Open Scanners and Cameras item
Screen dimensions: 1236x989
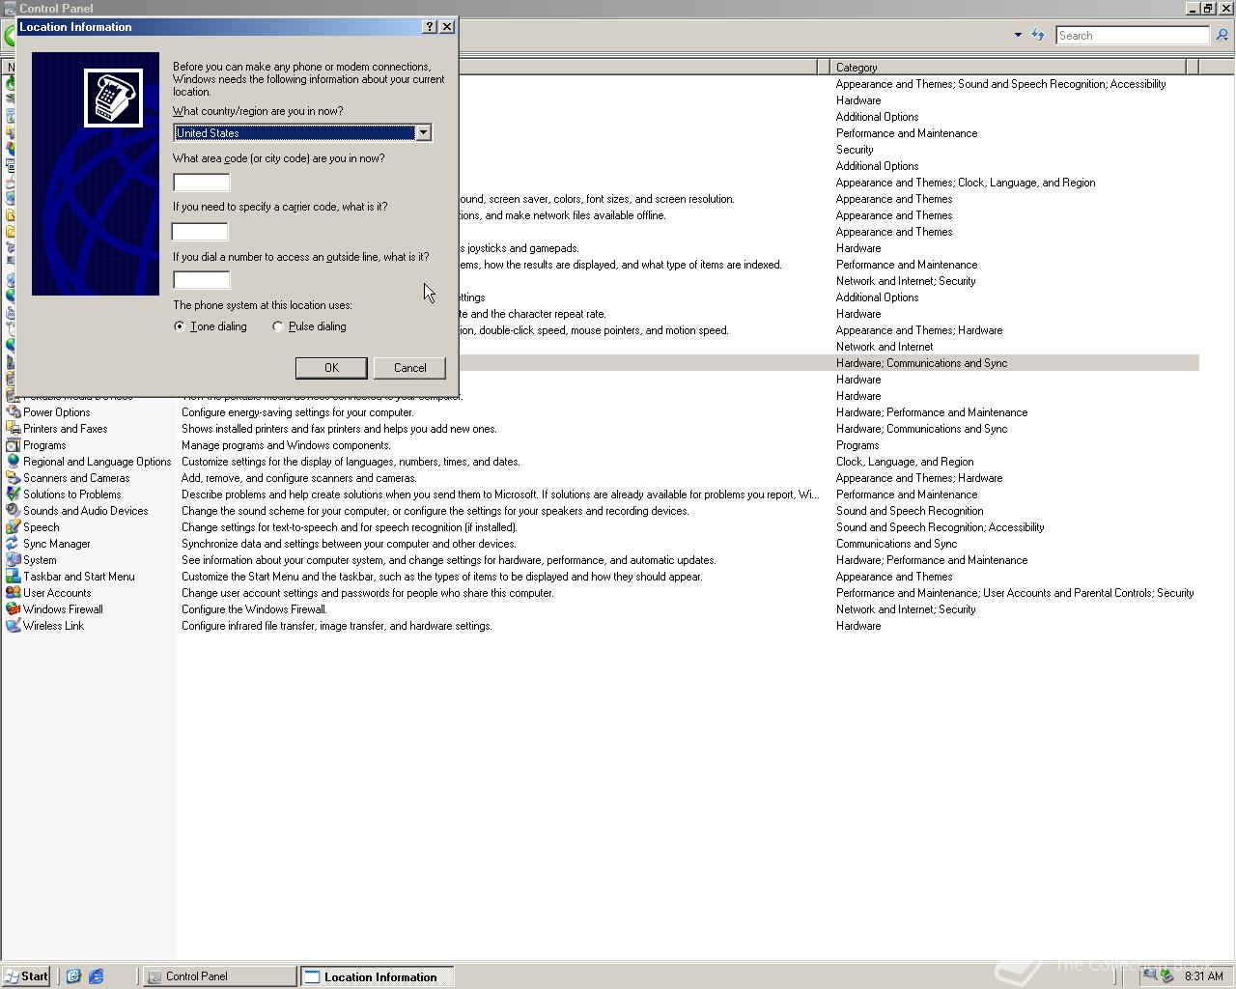click(76, 478)
